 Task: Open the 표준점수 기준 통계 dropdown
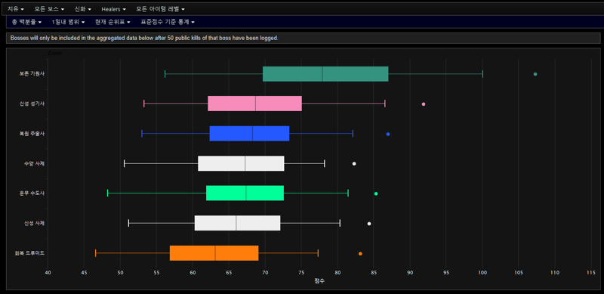168,22
